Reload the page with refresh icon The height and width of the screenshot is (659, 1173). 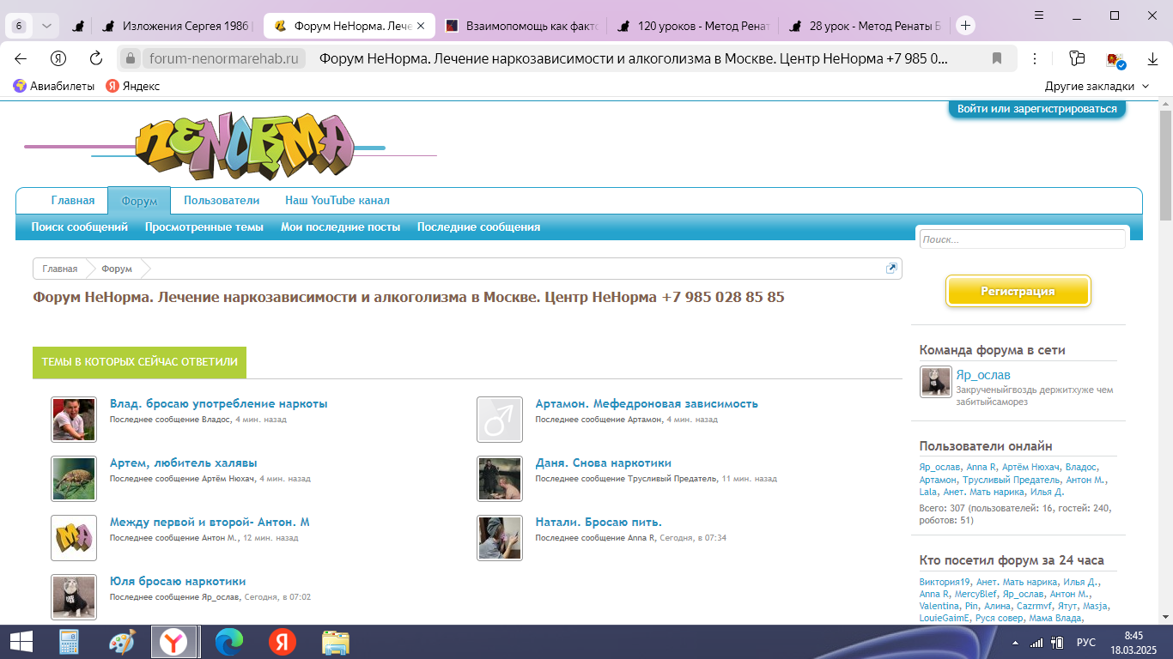(96, 58)
